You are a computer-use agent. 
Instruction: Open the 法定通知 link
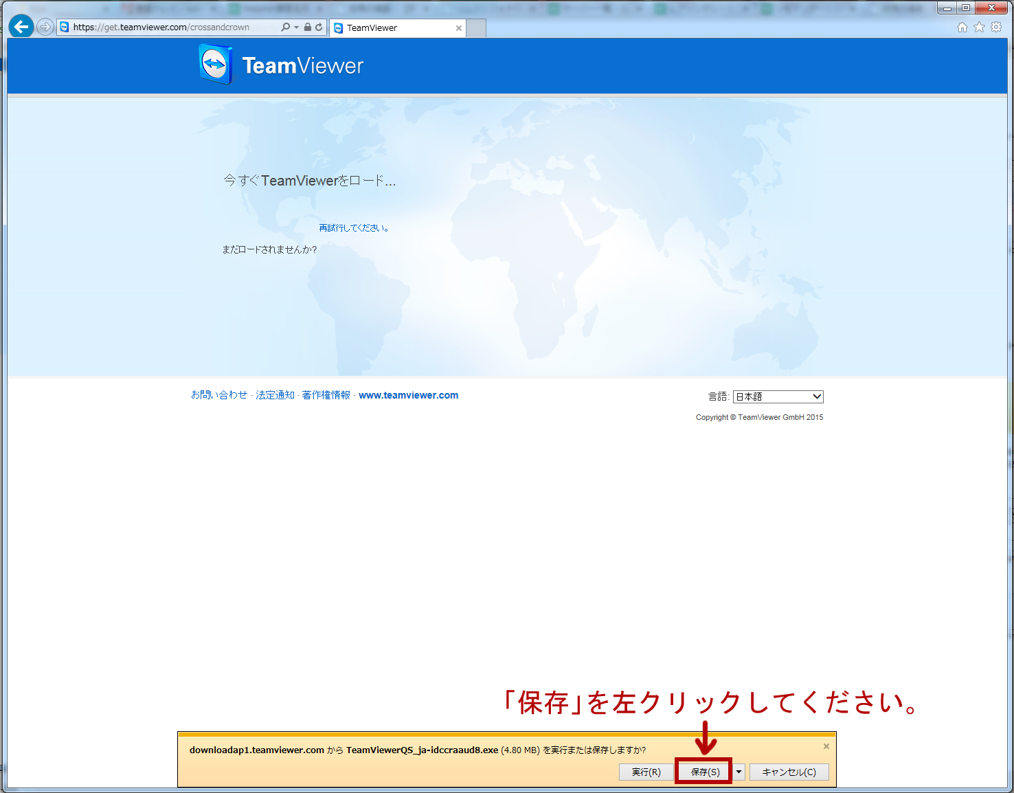point(275,395)
